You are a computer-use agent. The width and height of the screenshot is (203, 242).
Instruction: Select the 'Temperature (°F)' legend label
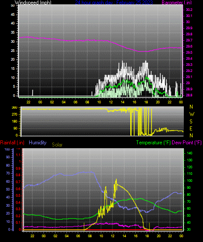153,143
